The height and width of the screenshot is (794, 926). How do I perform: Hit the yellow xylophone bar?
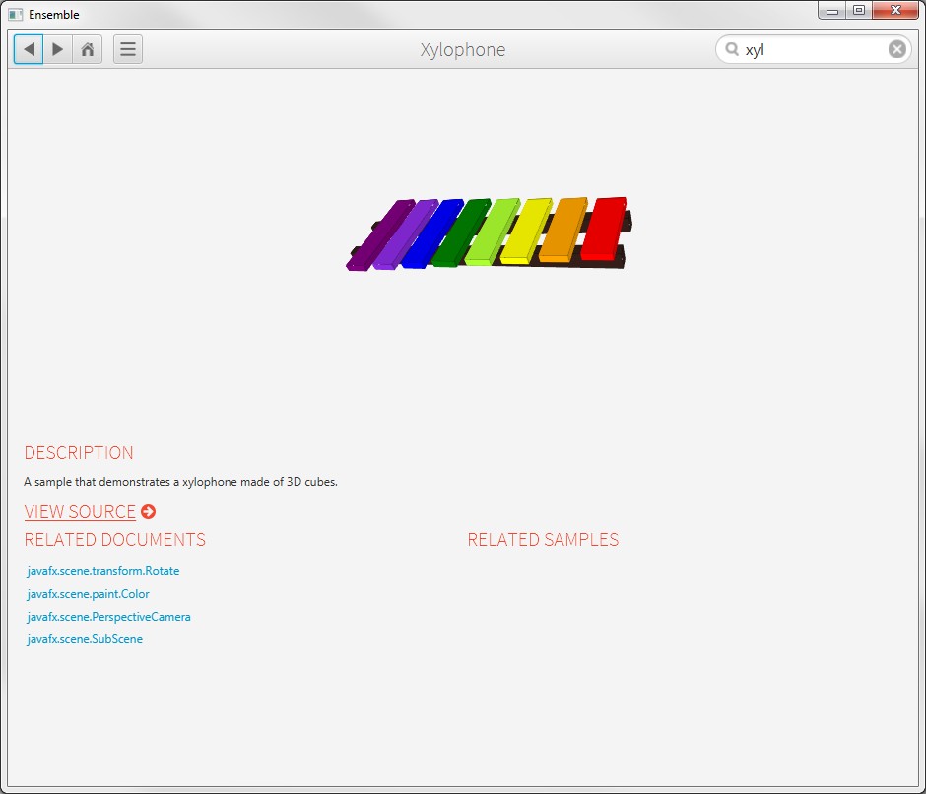(x=526, y=232)
